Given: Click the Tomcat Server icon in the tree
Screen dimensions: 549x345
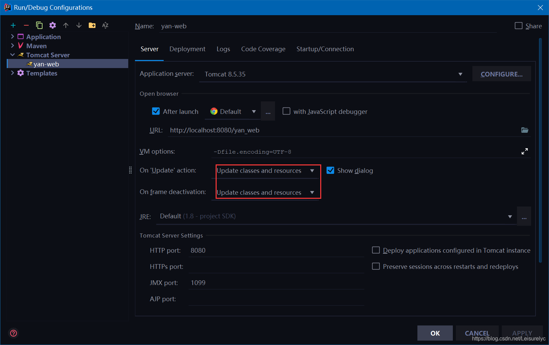Looking at the screenshot, I should 21,55.
